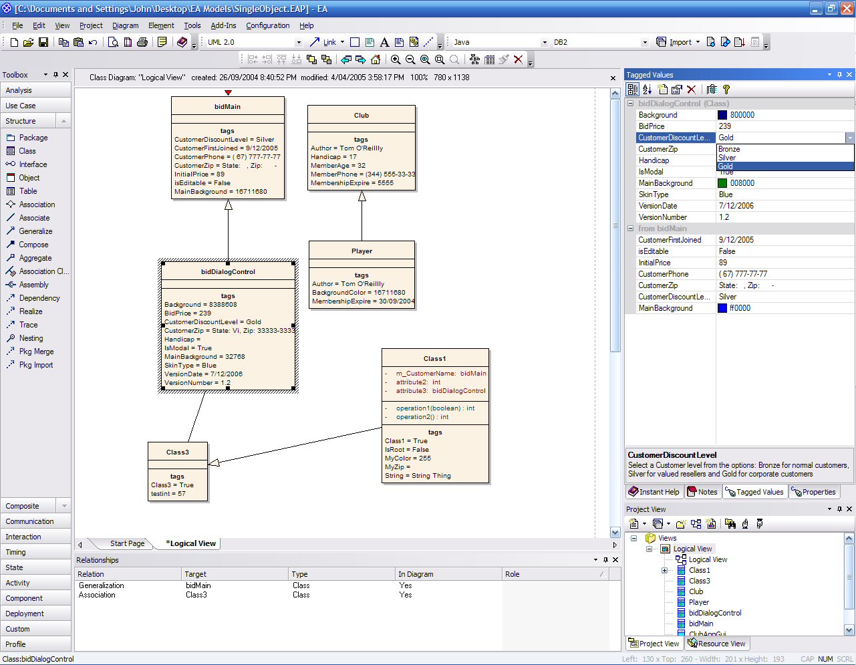Select the Nesting tool in Toolbox

pos(31,338)
